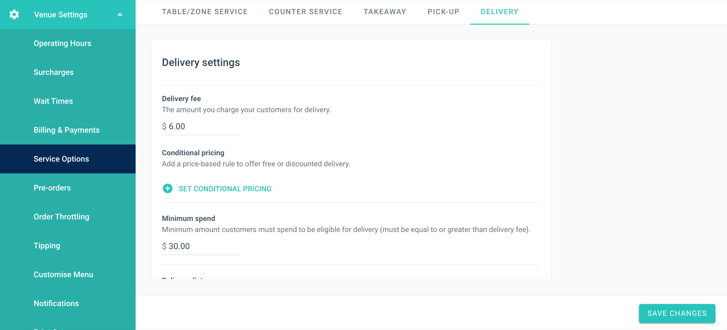Go to the Pick-Up tab

pyautogui.click(x=443, y=12)
